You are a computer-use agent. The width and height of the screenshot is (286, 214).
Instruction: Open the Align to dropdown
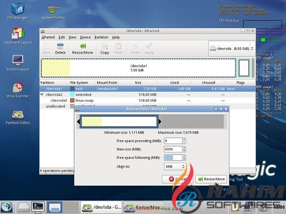[175, 166]
